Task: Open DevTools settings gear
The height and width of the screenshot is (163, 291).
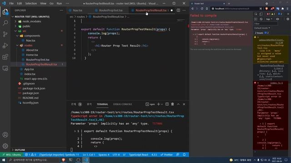Action: 288,19
